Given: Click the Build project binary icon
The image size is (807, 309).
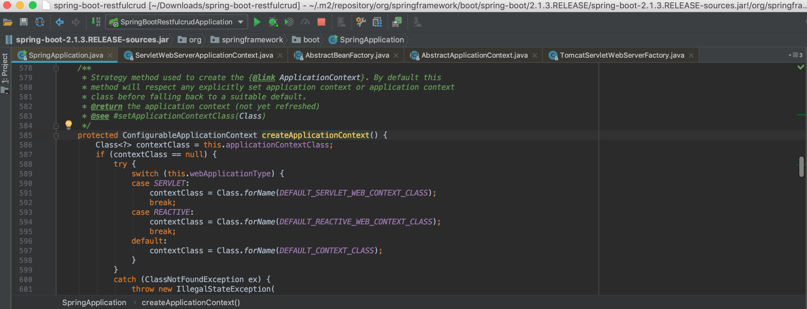Looking at the screenshot, I should (96, 22).
